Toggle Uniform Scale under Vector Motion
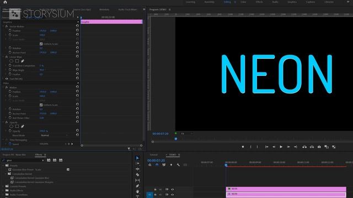The width and height of the screenshot is (353, 198). 41,44
